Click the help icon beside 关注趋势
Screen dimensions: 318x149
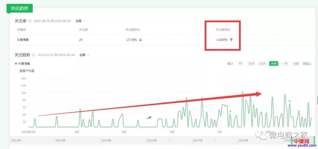click(x=34, y=55)
